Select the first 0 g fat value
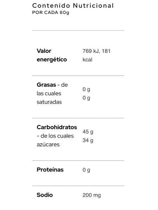 [86, 89]
